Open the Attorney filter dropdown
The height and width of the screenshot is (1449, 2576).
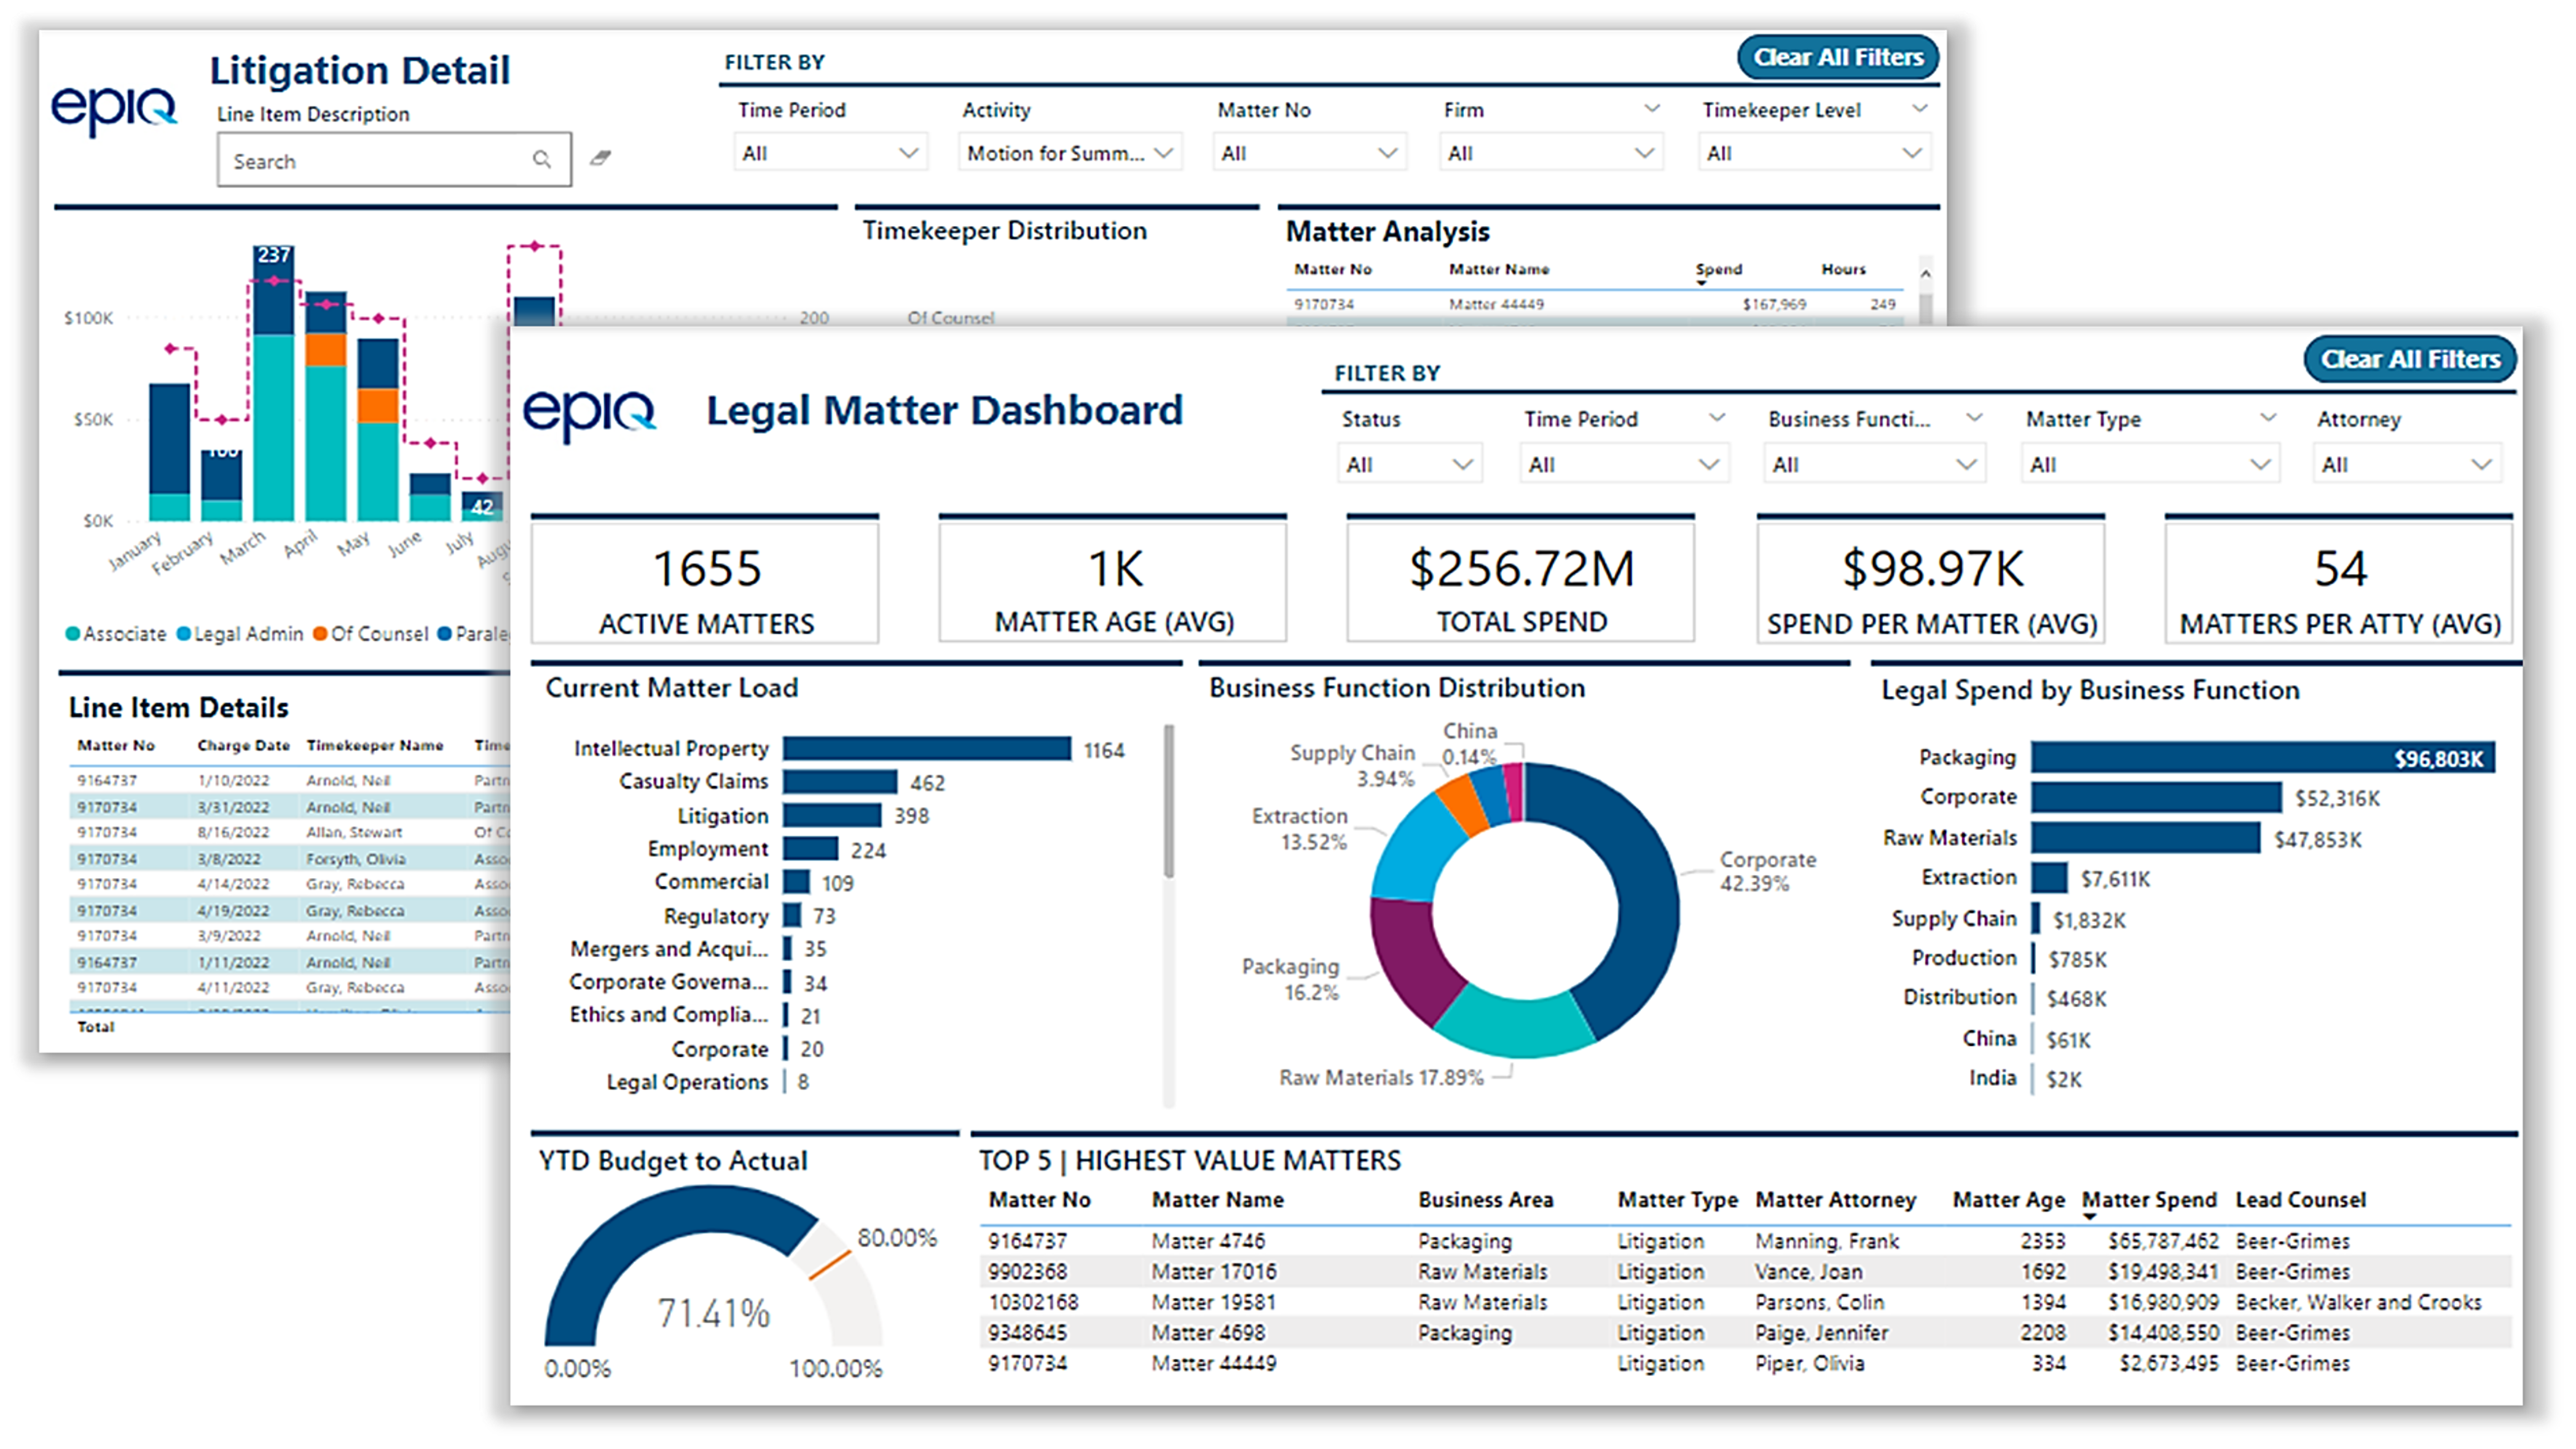(x=2406, y=464)
